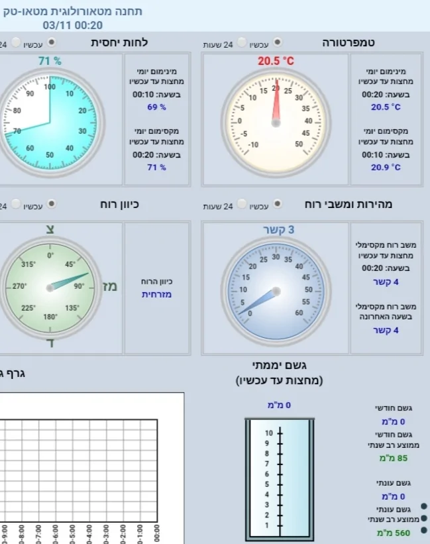
Task: Click the 71 % humidity reading above gauge
Action: [49, 62]
